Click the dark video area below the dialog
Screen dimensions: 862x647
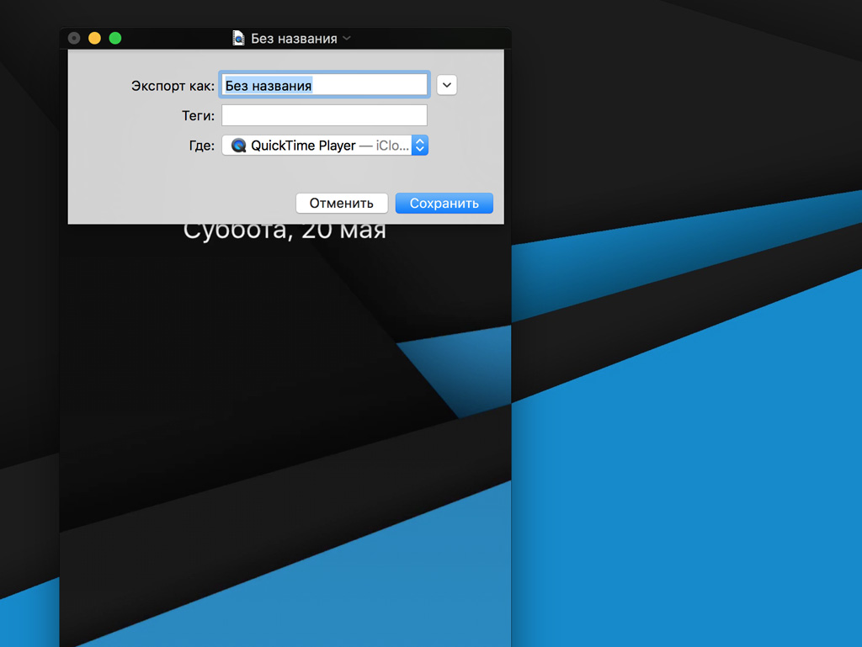coord(253,379)
